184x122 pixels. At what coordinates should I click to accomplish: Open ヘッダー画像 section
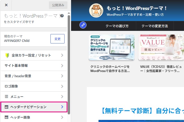coord(34,117)
